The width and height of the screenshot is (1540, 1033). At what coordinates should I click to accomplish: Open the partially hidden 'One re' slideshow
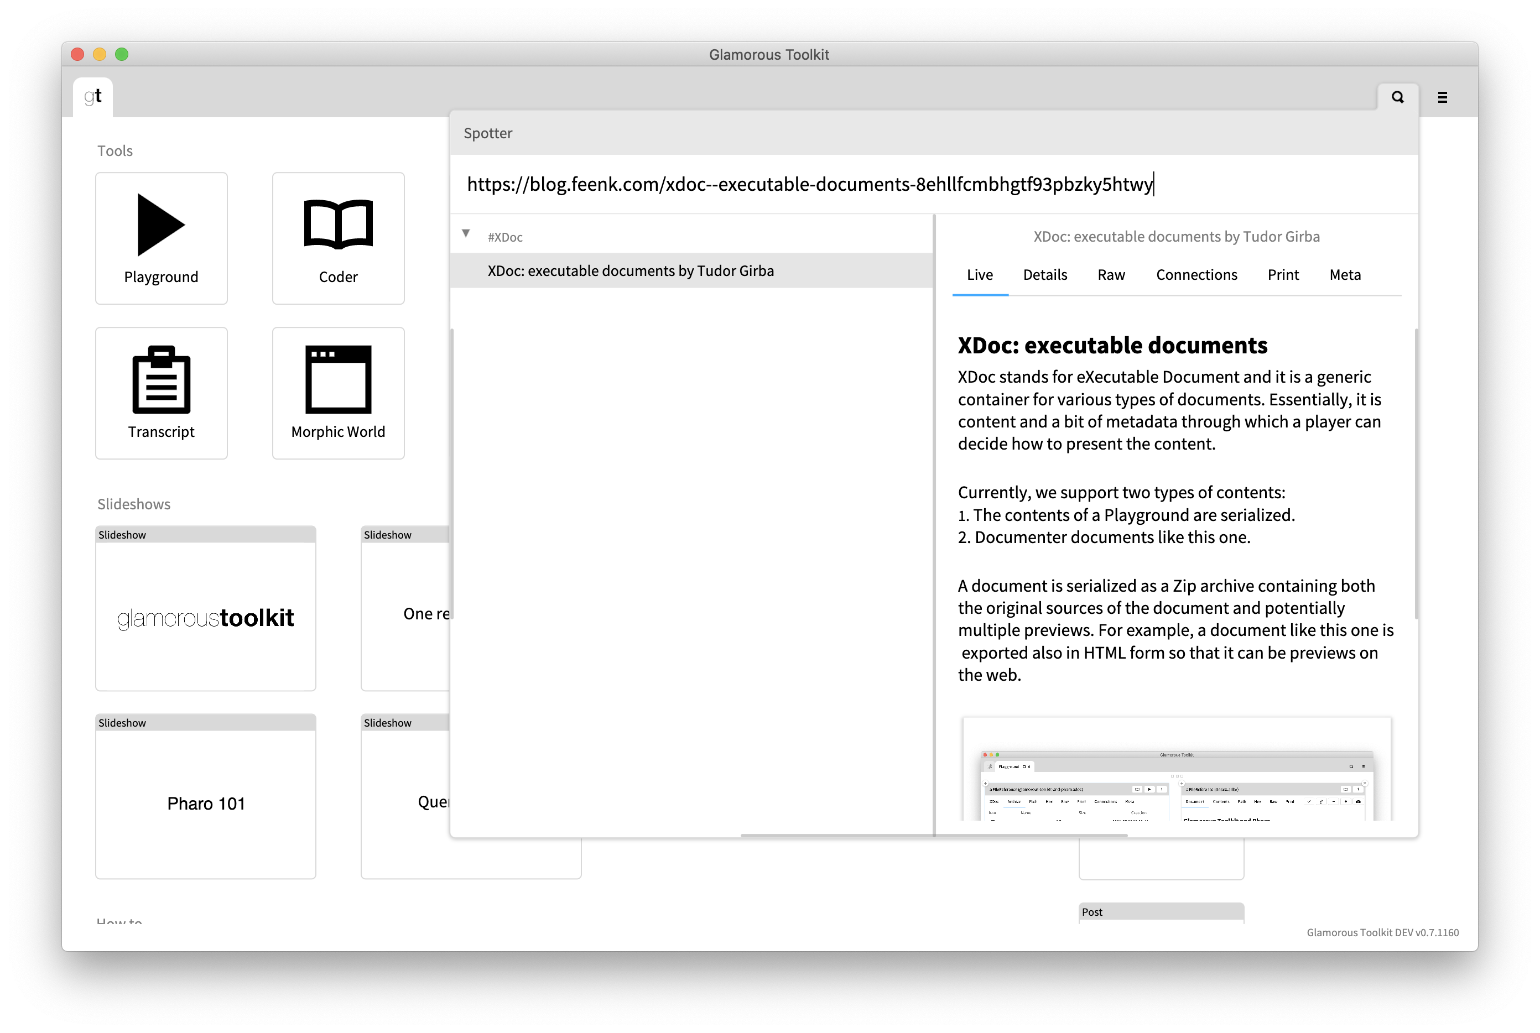pos(405,609)
